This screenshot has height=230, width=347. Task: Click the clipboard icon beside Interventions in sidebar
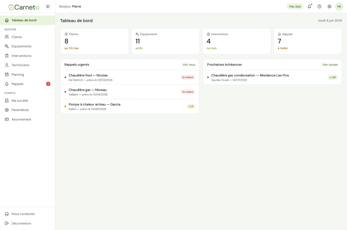click(x=7, y=56)
